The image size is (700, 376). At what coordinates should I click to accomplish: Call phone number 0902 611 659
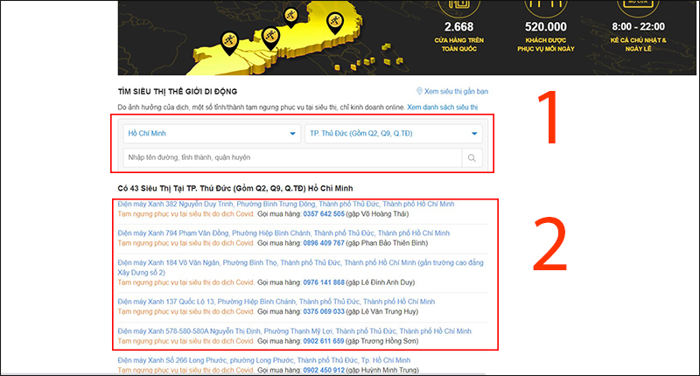(x=324, y=341)
